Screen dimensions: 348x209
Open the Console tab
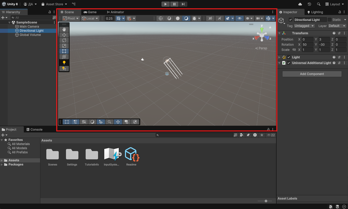click(x=34, y=130)
